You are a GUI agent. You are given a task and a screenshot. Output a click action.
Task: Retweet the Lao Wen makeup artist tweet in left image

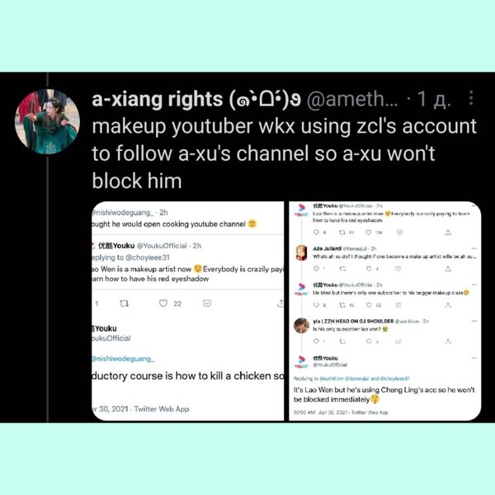pyautogui.click(x=124, y=304)
